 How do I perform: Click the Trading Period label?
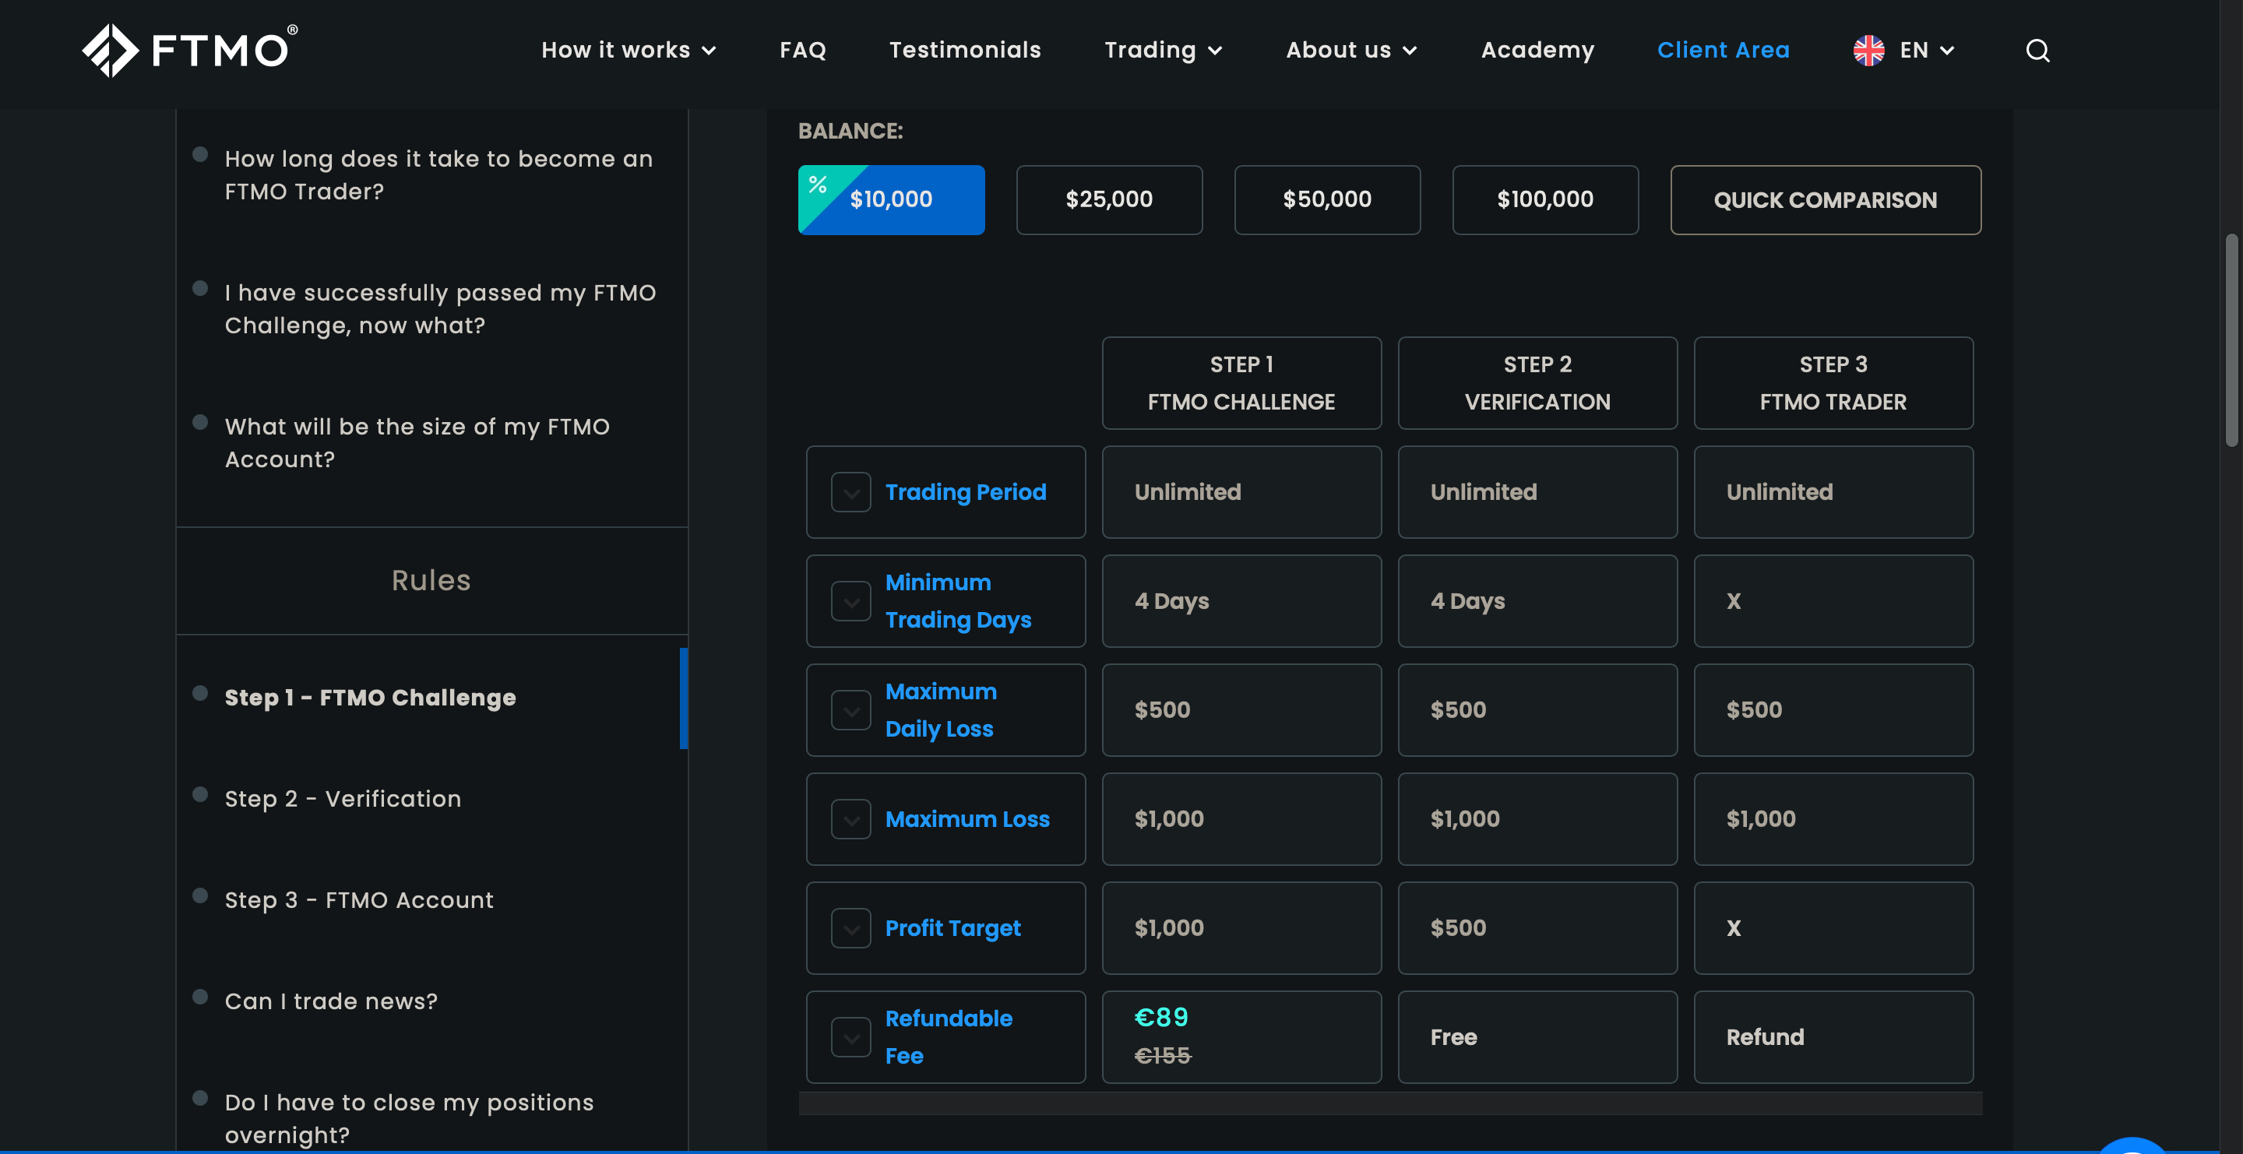pyautogui.click(x=966, y=491)
